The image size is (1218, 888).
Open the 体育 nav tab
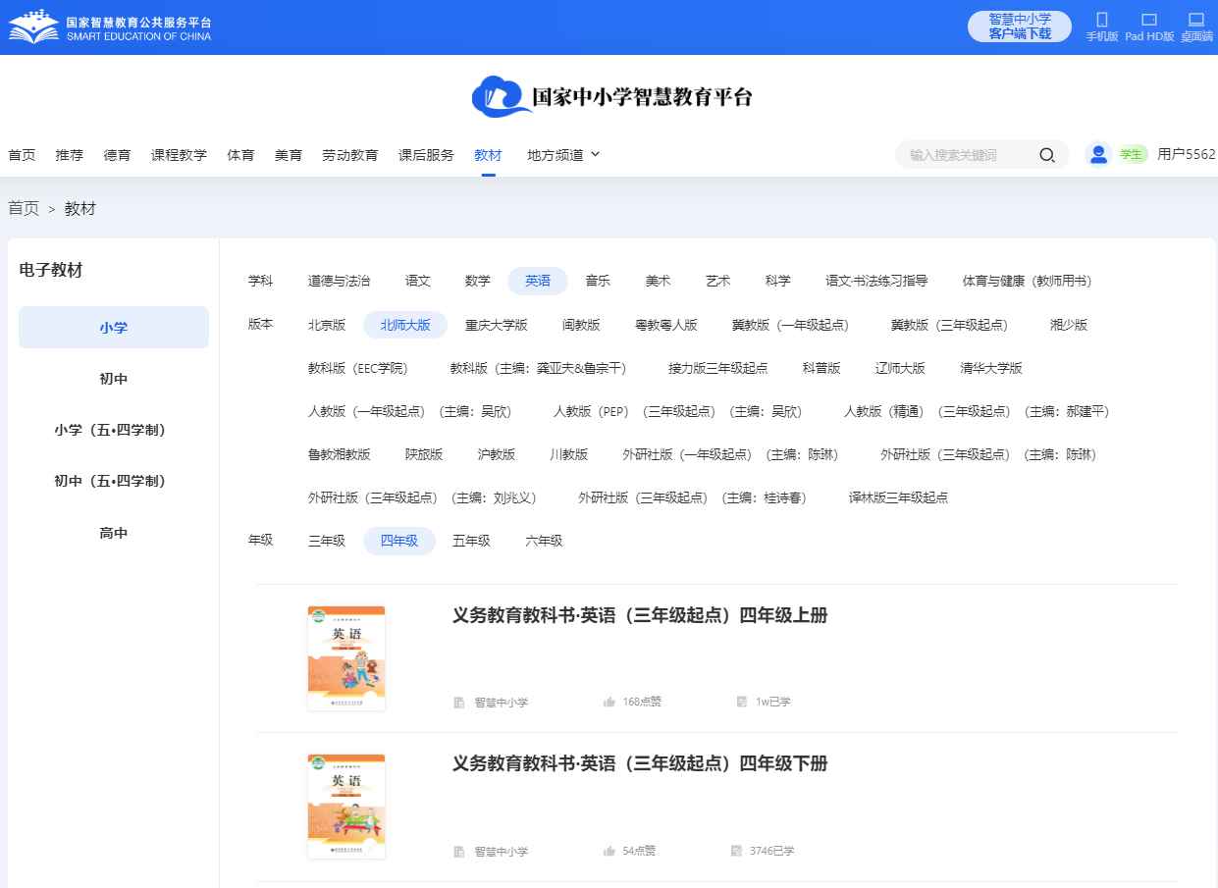(x=240, y=155)
